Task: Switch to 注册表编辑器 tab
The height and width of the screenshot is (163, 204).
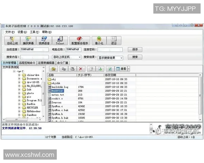Action: point(46,63)
